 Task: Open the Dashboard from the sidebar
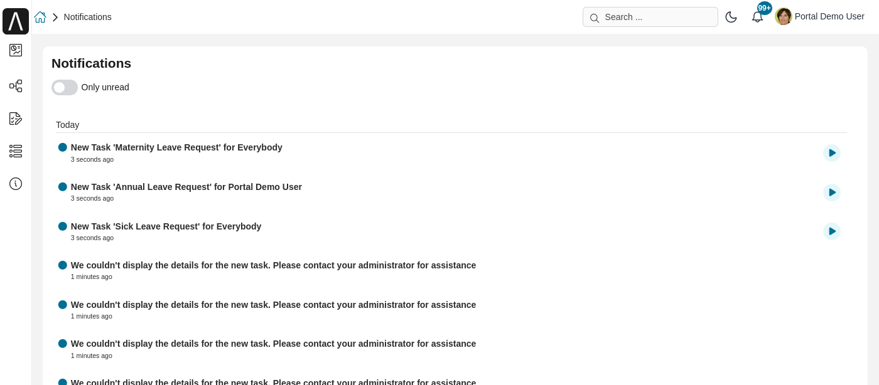coord(16,50)
